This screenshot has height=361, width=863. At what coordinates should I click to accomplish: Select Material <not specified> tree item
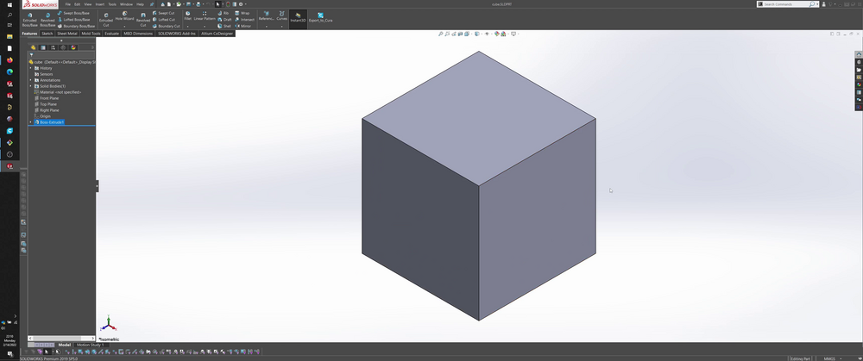click(x=58, y=92)
